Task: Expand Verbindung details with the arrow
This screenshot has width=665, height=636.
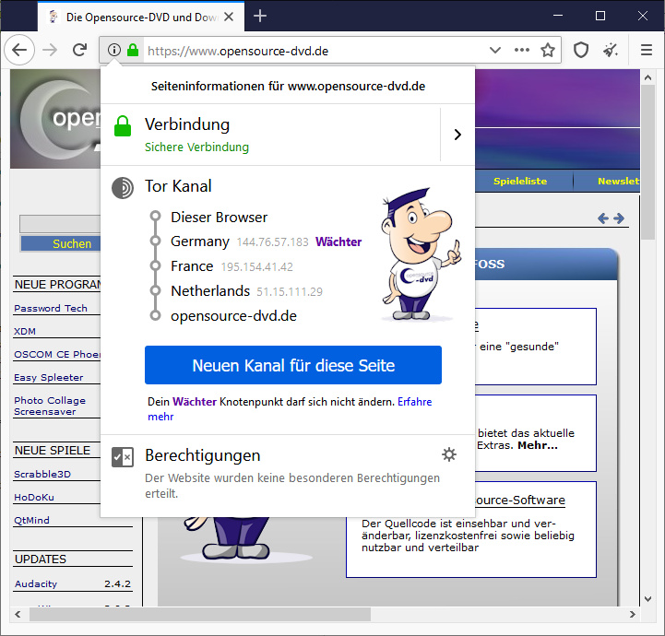Action: click(x=457, y=135)
